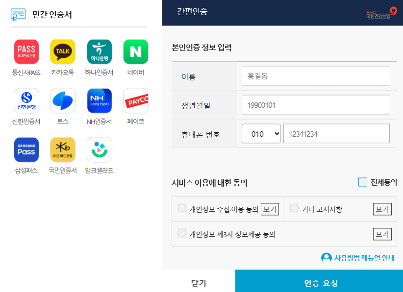This screenshot has width=403, height=292.
Task: Click the 본인인증 정보 입력 heading
Action: 202,48
